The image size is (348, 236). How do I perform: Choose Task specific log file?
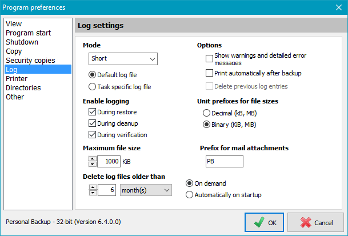pyautogui.click(x=120, y=87)
